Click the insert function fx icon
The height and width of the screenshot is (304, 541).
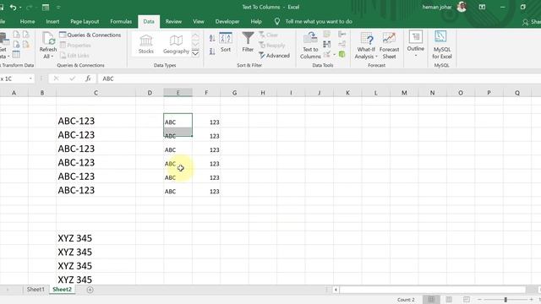[88, 79]
